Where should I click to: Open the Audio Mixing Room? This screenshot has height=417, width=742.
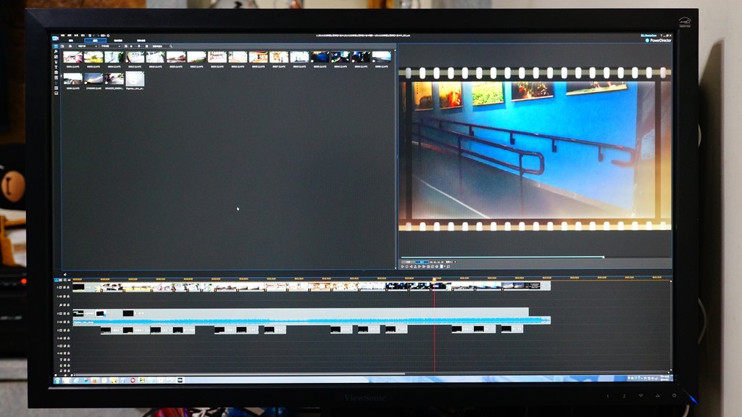tap(56, 78)
